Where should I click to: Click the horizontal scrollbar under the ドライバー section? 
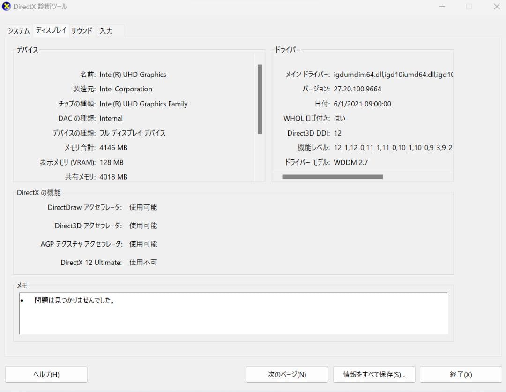[x=333, y=177]
